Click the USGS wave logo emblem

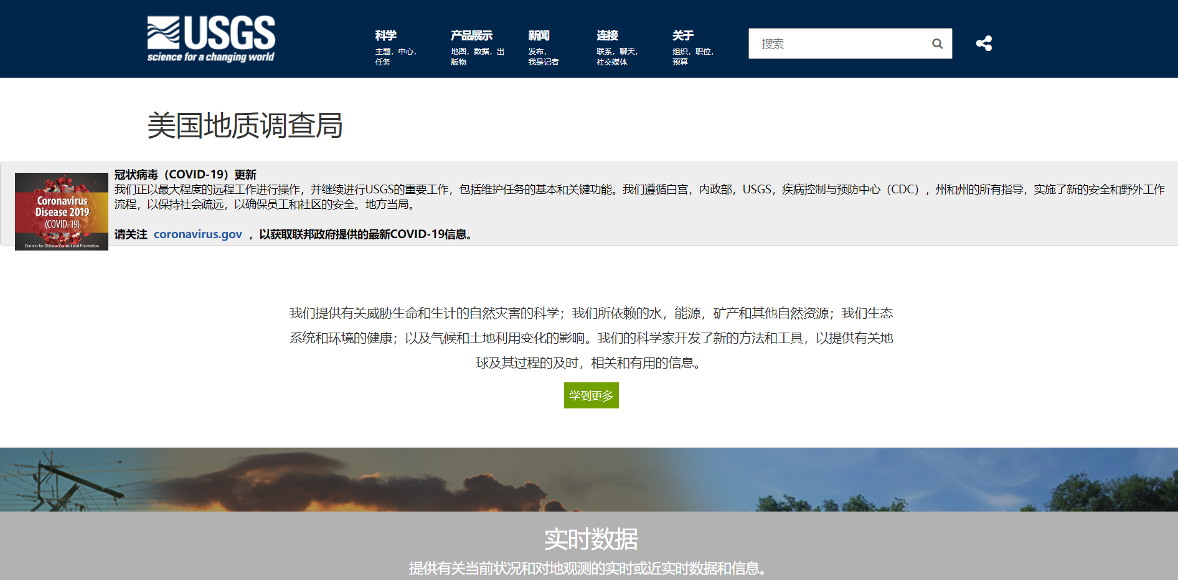coord(163,33)
